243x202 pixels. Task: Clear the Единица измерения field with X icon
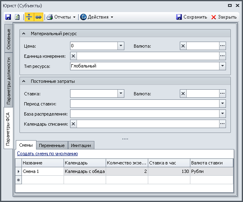point(73,56)
